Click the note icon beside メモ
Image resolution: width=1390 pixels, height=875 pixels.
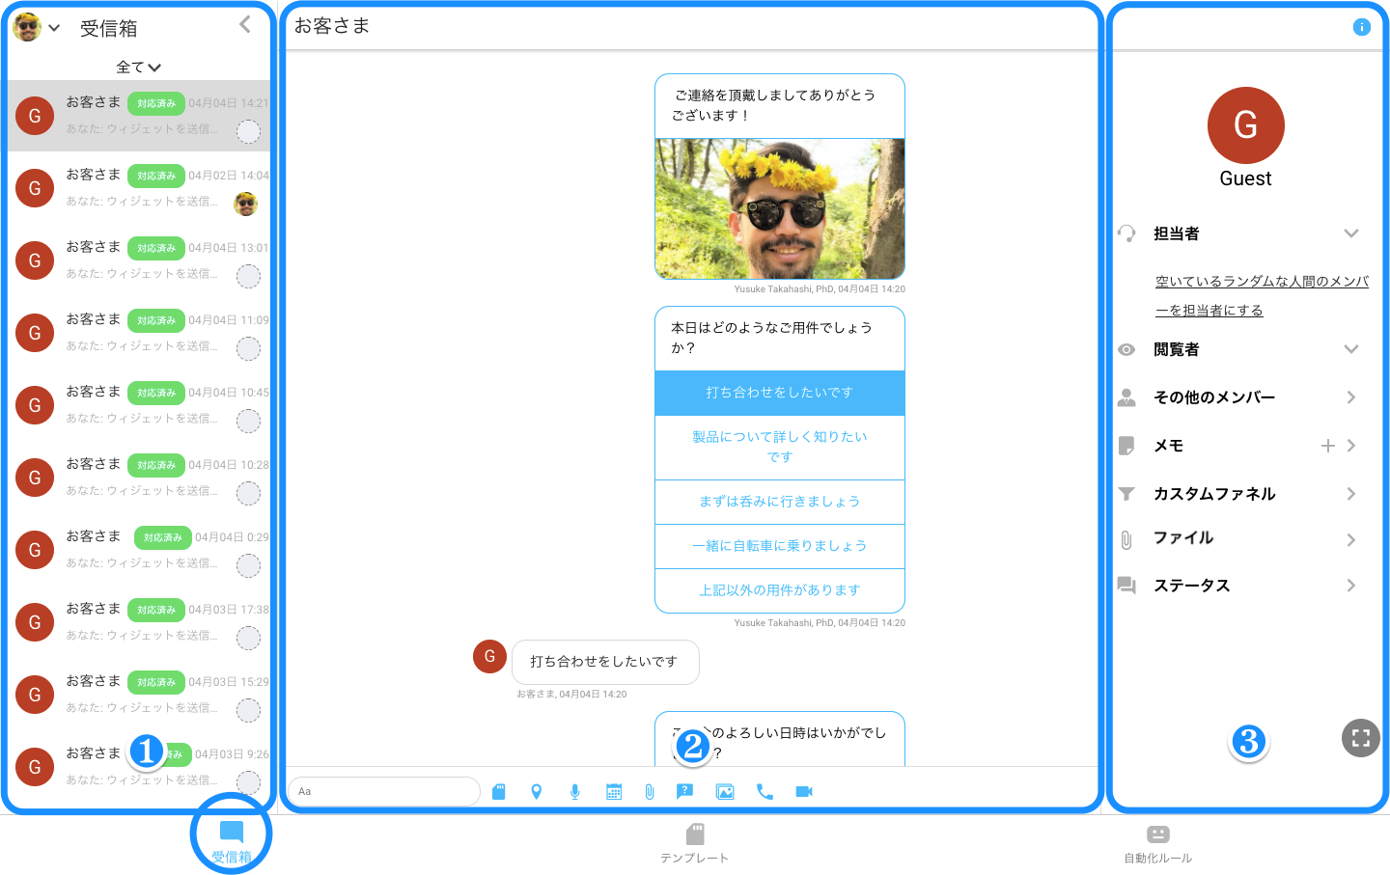coord(1126,446)
